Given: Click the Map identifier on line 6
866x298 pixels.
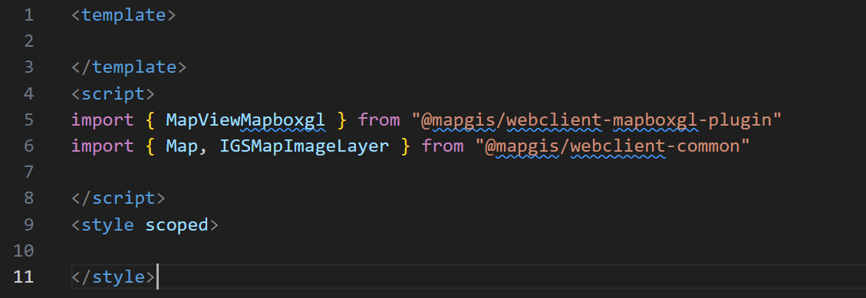Looking at the screenshot, I should (x=181, y=146).
